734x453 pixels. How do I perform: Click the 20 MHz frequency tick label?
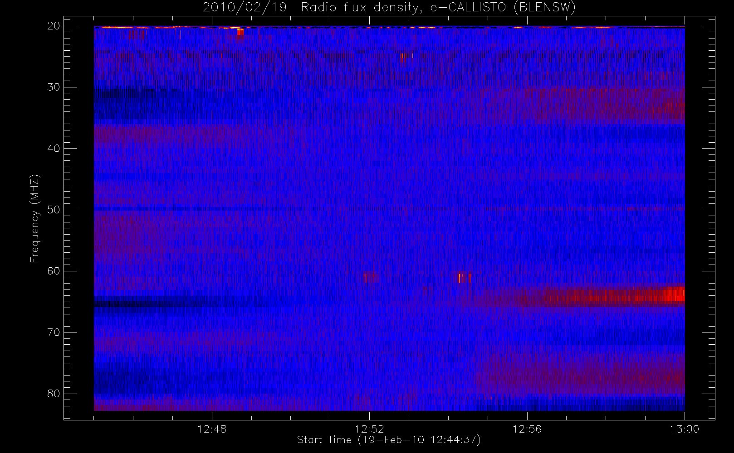point(54,26)
